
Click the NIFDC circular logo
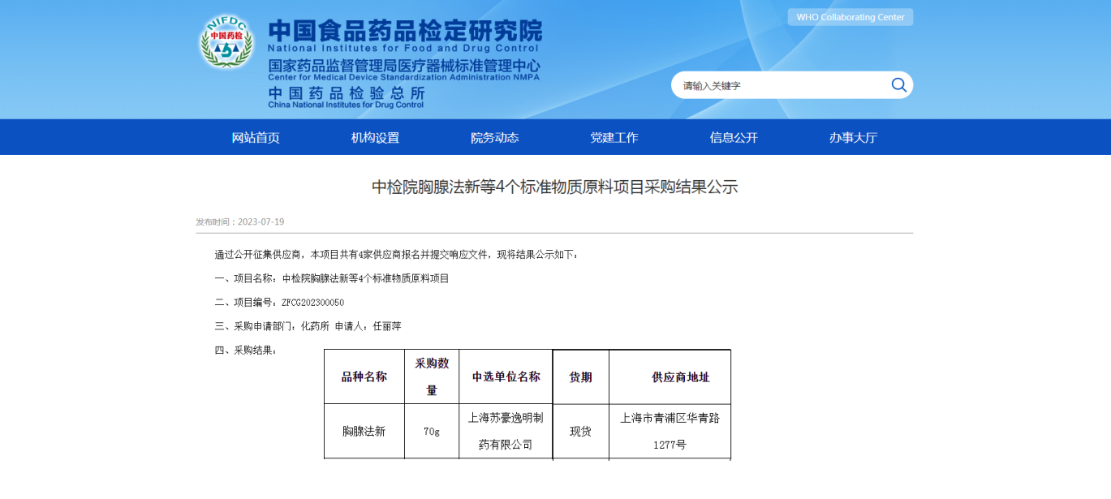(x=226, y=42)
